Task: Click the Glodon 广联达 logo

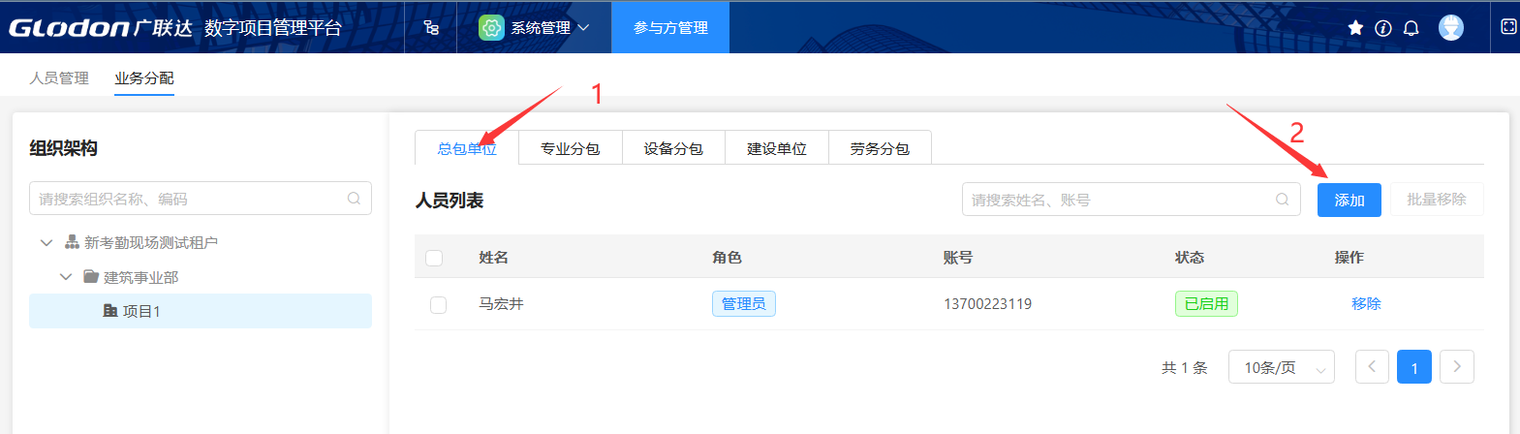Action: [x=101, y=27]
